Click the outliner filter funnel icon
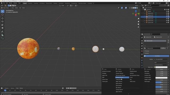The image size is (170, 95). 165,5
